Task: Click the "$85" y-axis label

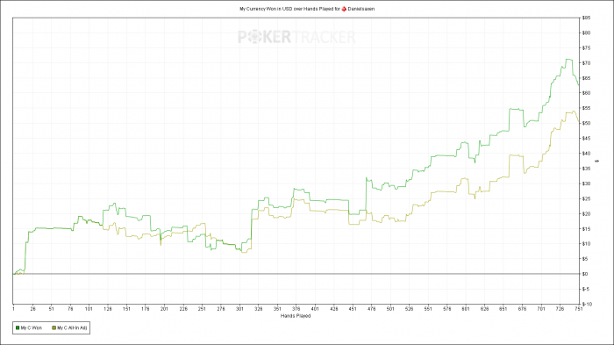Action: coord(586,18)
